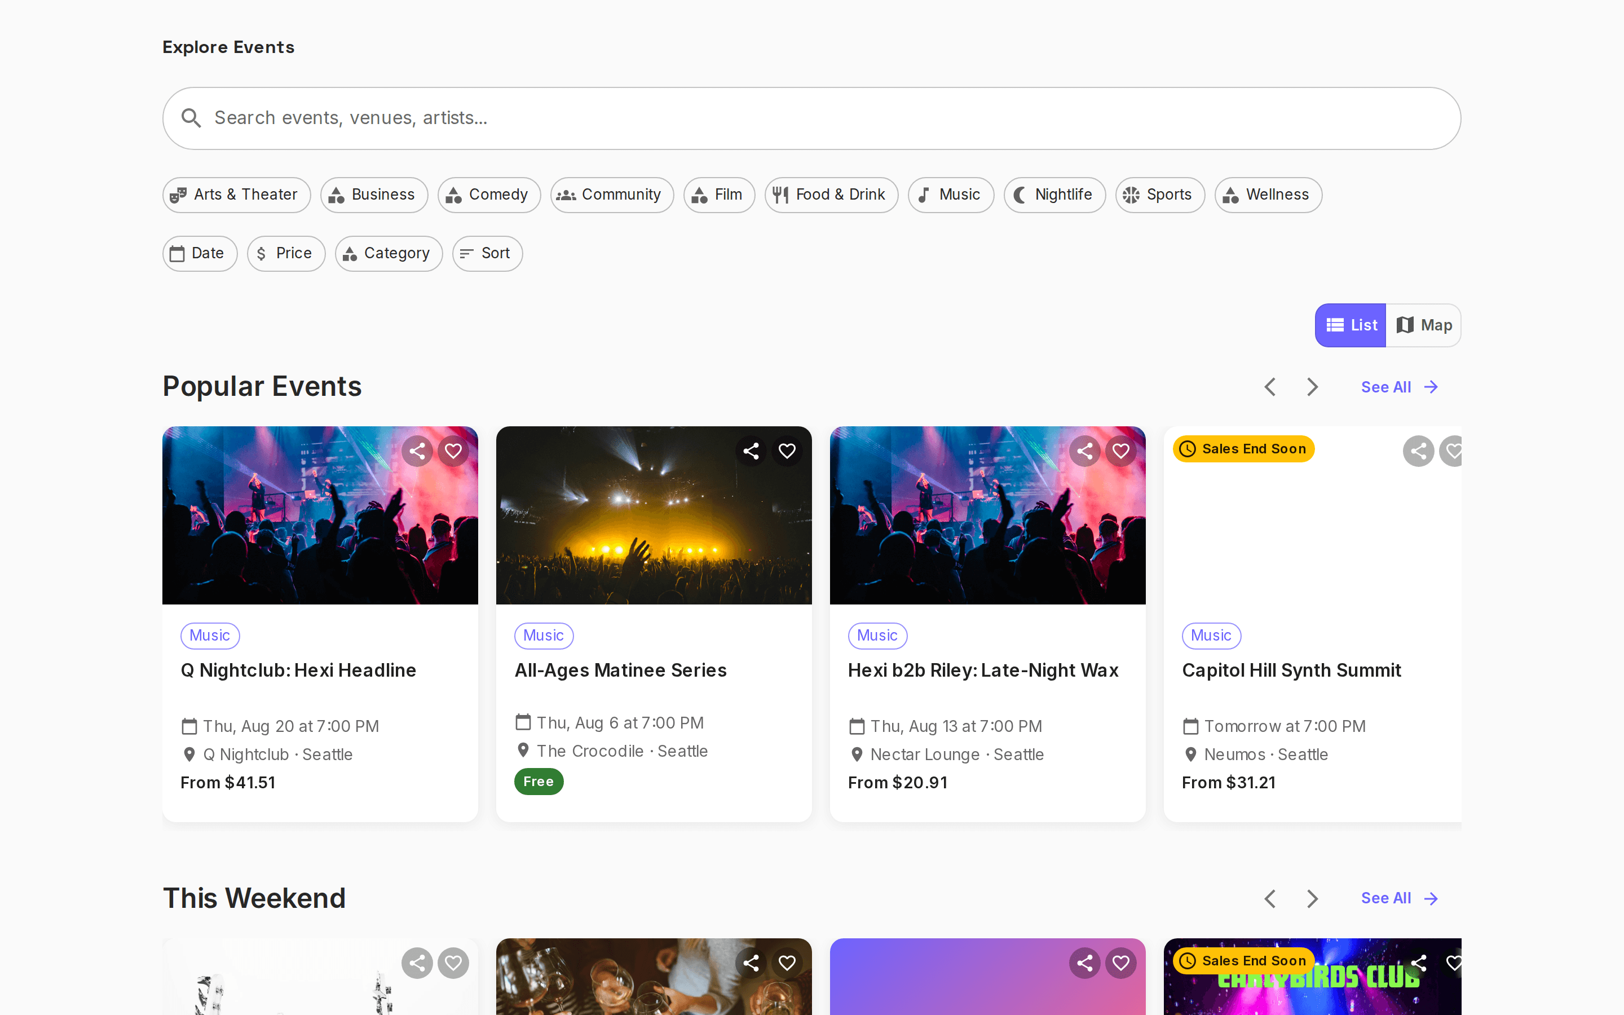
Task: Click Music tag on Q Nightclub card
Action: pyautogui.click(x=210, y=636)
